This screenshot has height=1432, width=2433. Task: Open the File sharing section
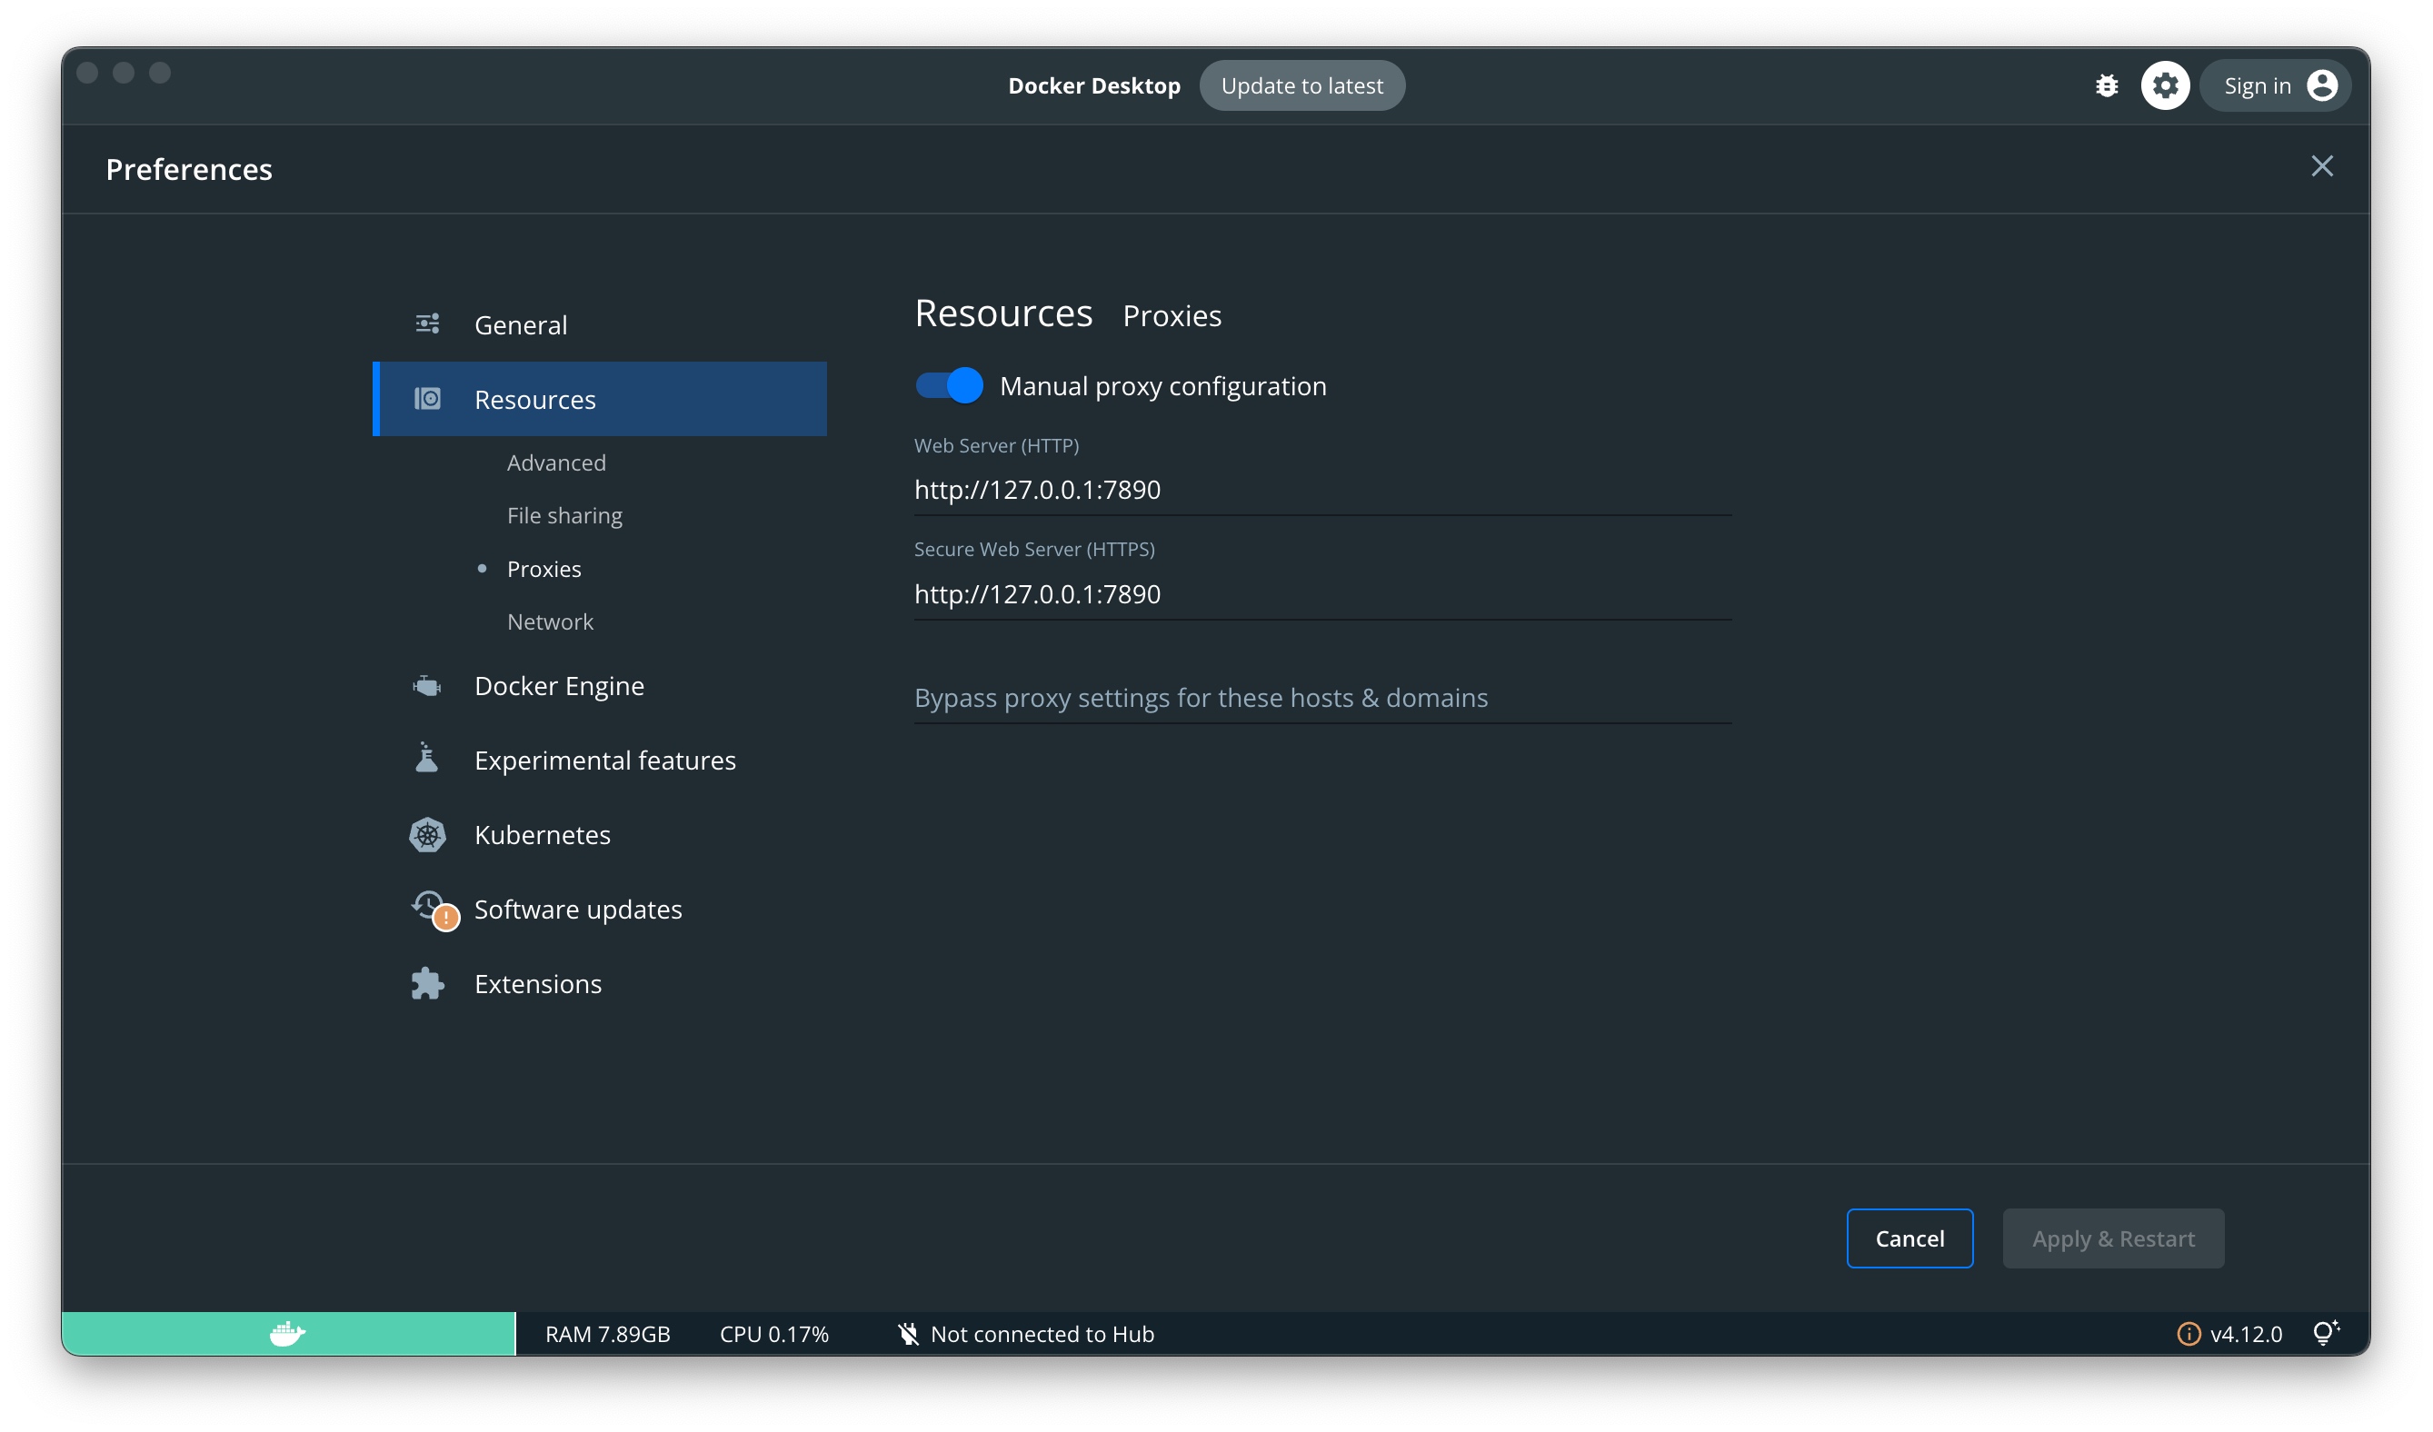point(564,515)
